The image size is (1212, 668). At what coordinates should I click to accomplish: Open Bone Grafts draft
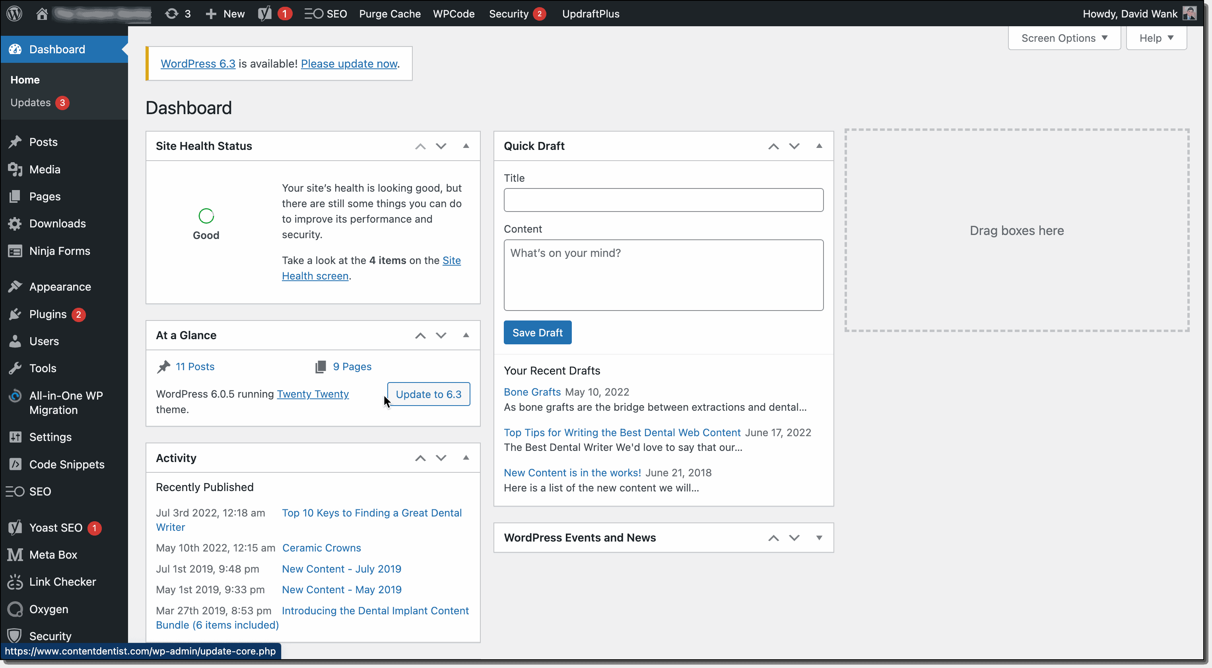coord(532,392)
